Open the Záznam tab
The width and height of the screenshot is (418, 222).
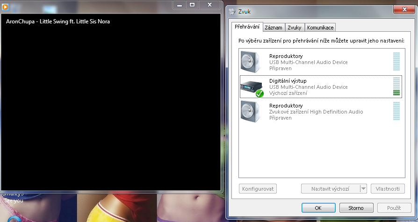[x=274, y=28]
